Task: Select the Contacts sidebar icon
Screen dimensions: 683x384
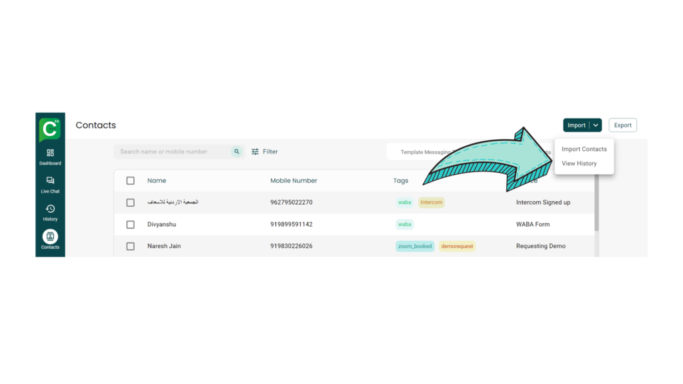Action: click(x=50, y=237)
